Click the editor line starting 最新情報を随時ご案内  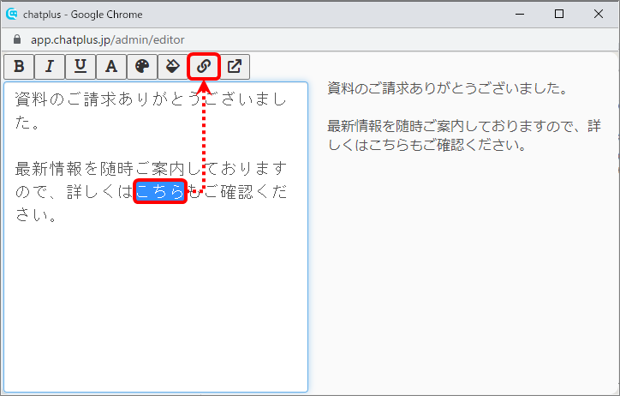pyautogui.click(x=151, y=169)
